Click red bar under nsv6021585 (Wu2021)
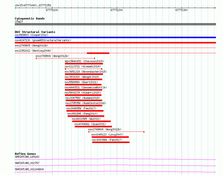The height and width of the screenshot is (175, 223). coord(91,121)
